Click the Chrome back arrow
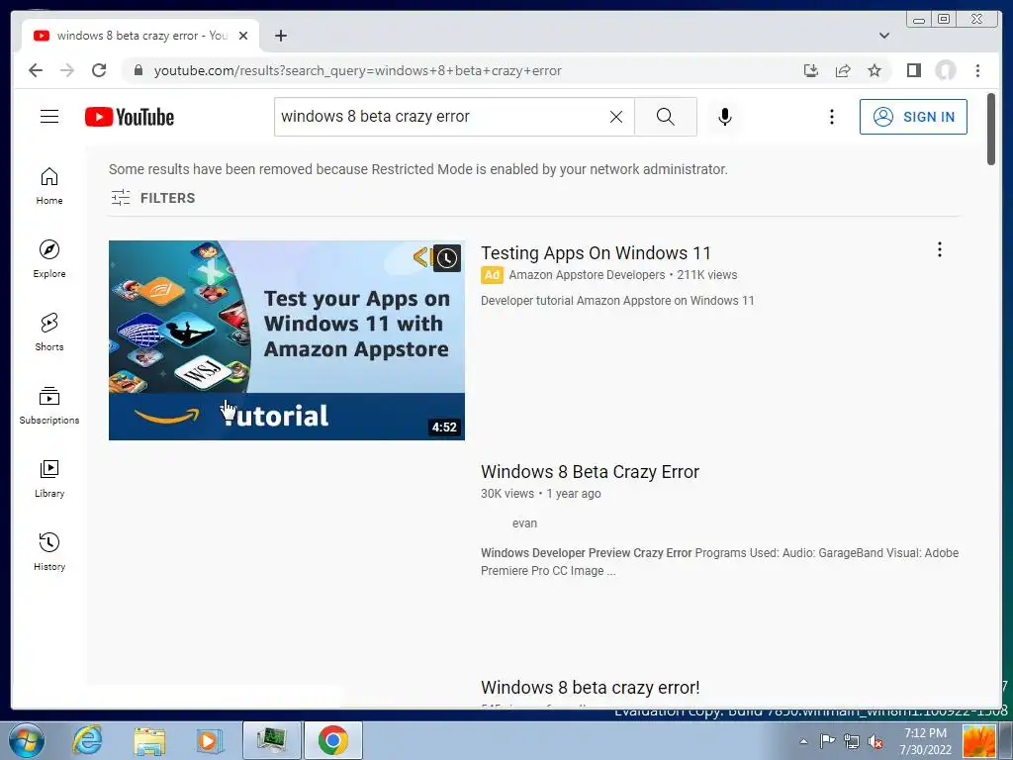Viewport: 1013px width, 760px height. 36,70
